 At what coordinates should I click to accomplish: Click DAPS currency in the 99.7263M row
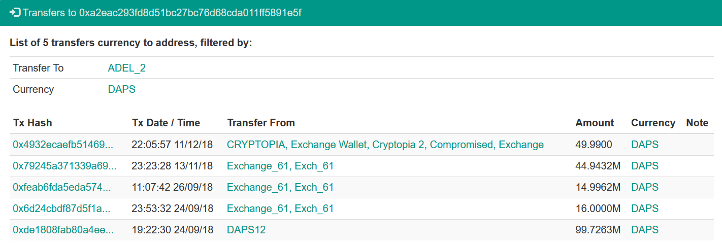point(645,230)
